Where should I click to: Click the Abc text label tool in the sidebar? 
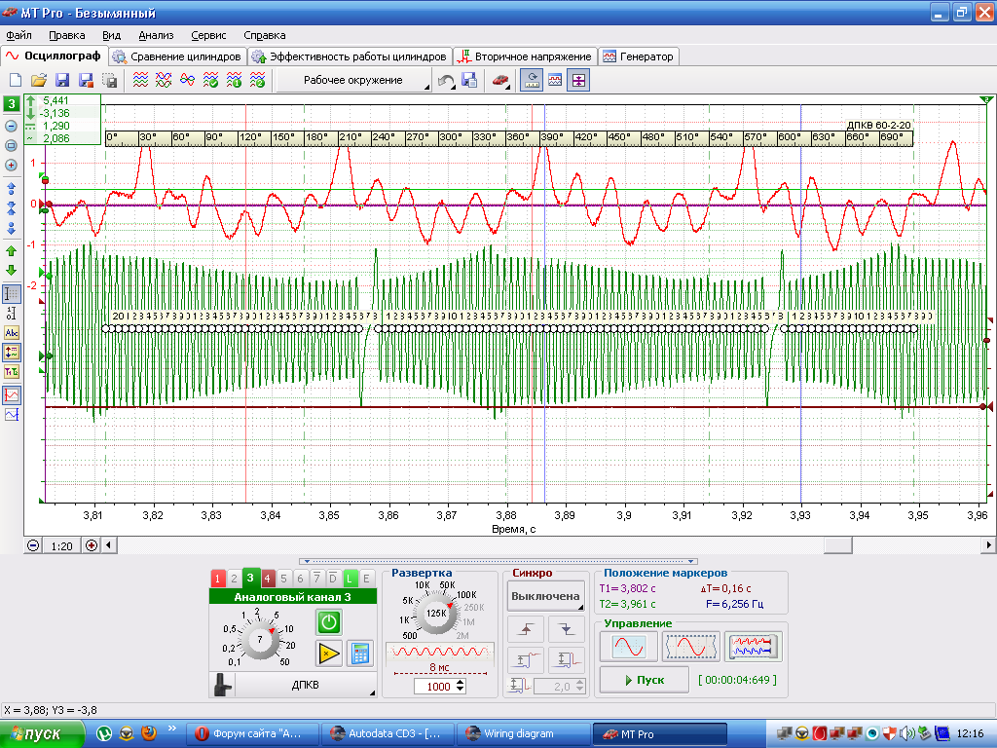click(12, 333)
